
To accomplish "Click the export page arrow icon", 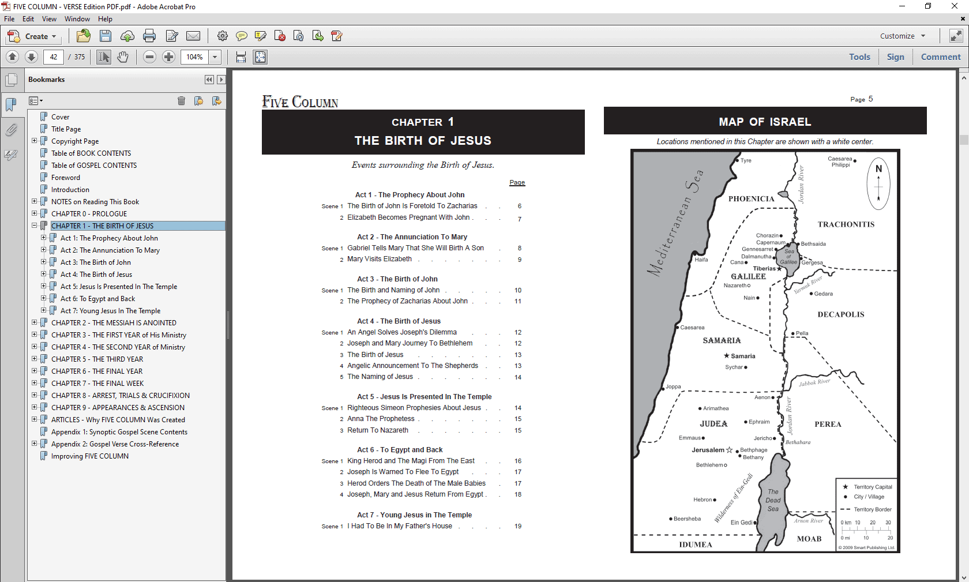I will 318,36.
